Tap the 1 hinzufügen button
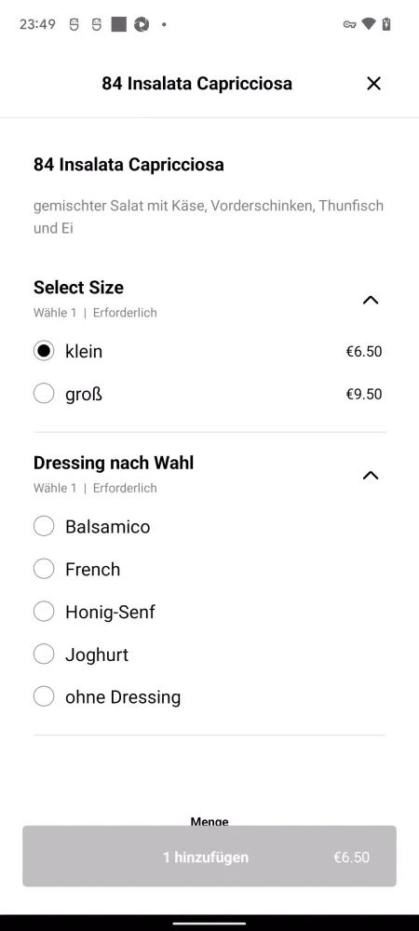The height and width of the screenshot is (931, 419). [x=209, y=857]
